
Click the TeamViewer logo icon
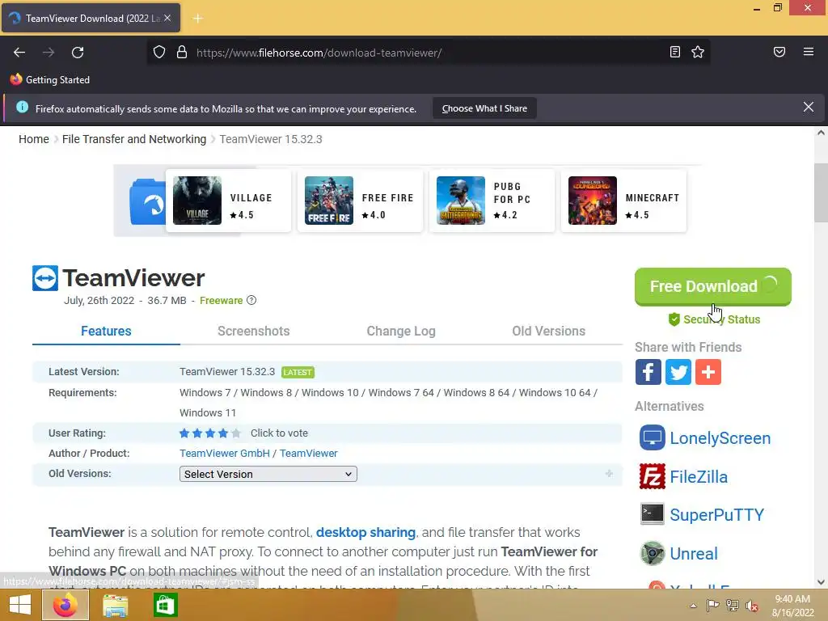(45, 278)
